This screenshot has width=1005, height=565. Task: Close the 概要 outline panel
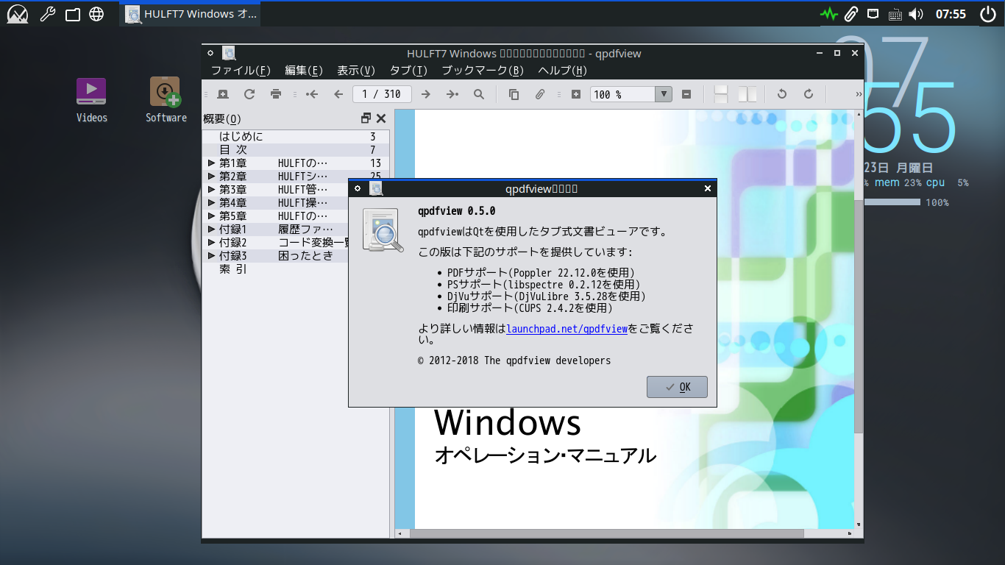pos(381,118)
